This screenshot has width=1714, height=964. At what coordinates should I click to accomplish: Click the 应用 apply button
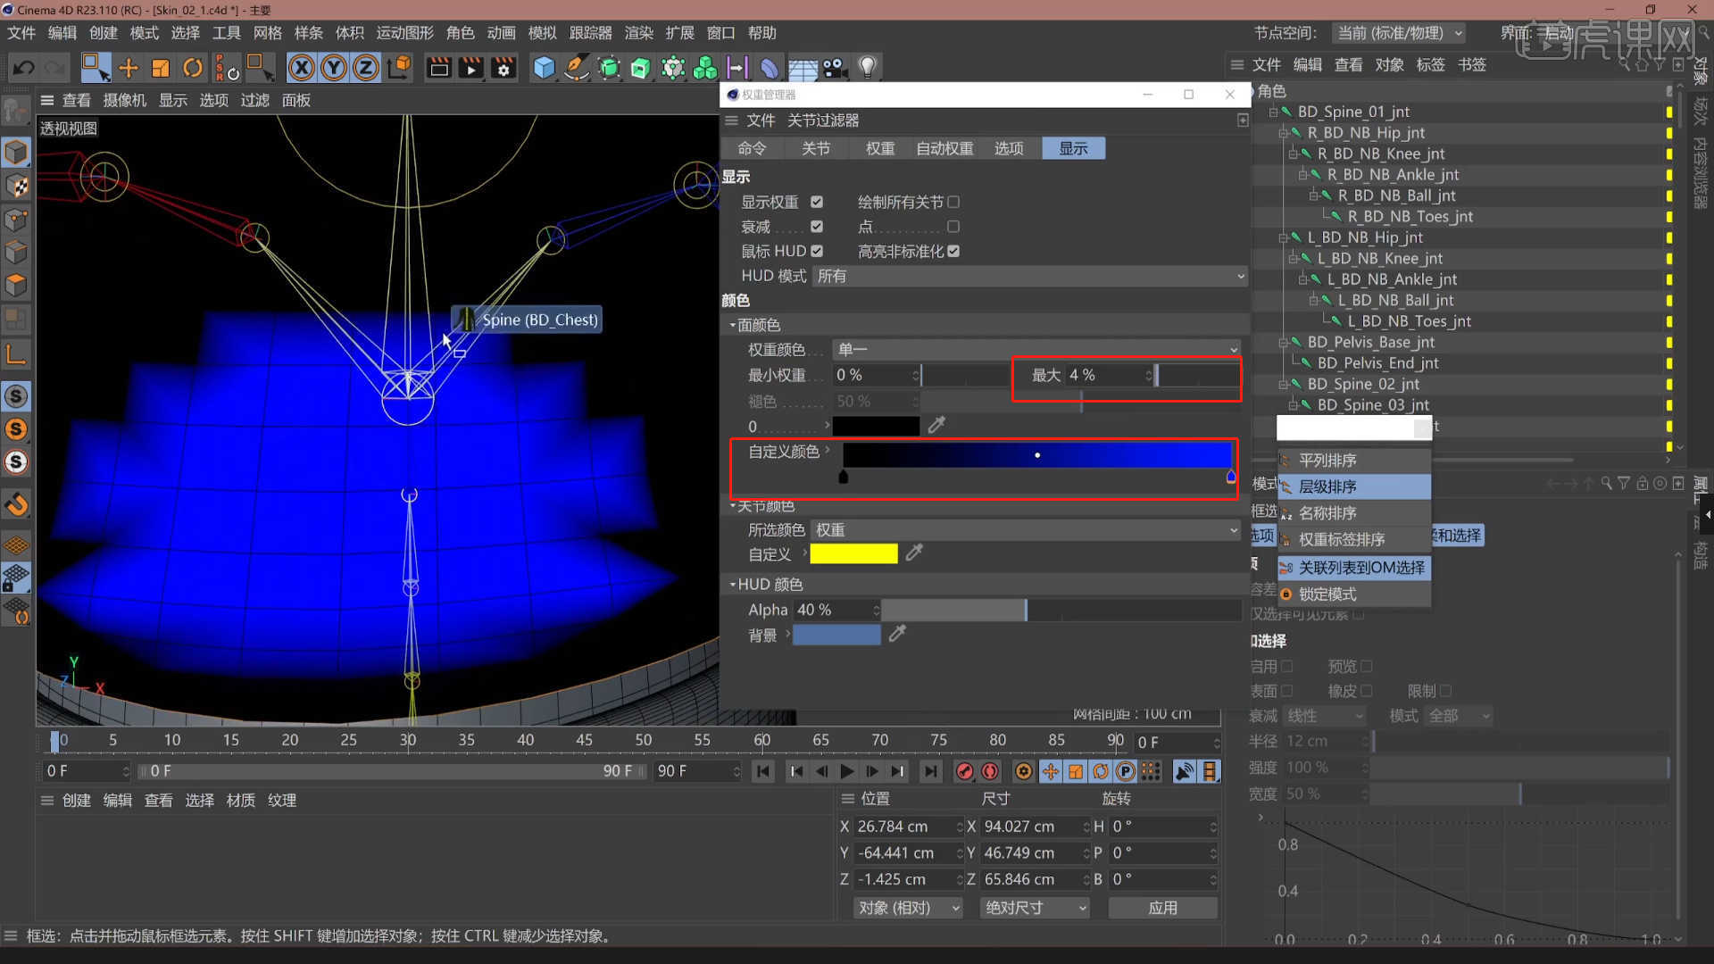point(1162,908)
